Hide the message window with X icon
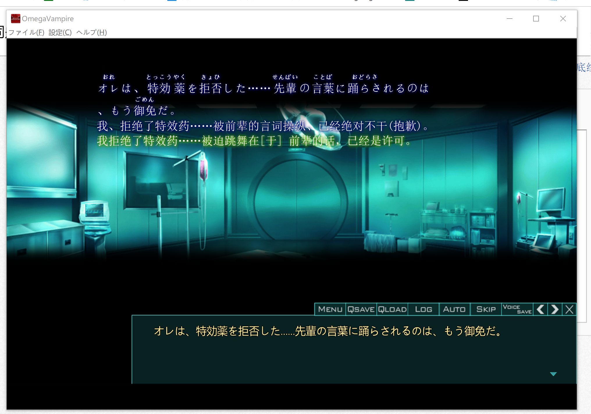Image resolution: width=591 pixels, height=414 pixels. (569, 309)
